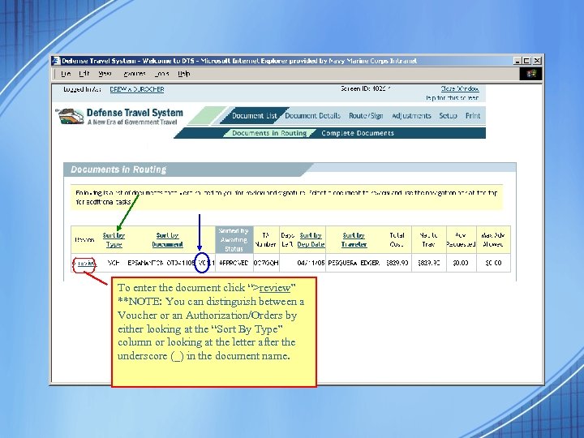Image resolution: width=584 pixels, height=438 pixels.
Task: Maximize the Internet Explorer window
Action: coord(526,61)
